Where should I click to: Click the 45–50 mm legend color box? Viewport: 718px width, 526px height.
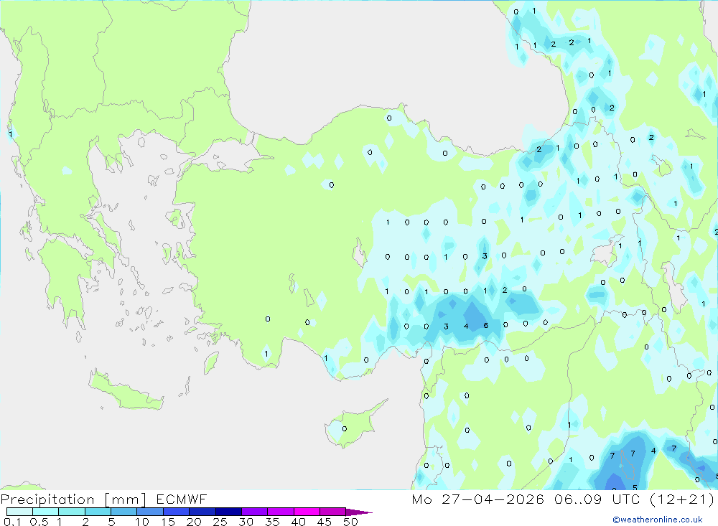[x=332, y=512]
